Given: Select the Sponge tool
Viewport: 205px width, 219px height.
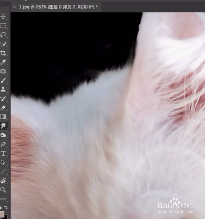Looking at the screenshot, I should (x=3, y=135).
